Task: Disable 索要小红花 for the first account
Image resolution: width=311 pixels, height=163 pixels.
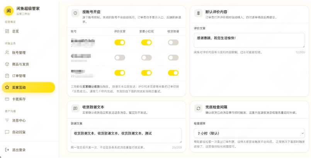Action: click(146, 42)
